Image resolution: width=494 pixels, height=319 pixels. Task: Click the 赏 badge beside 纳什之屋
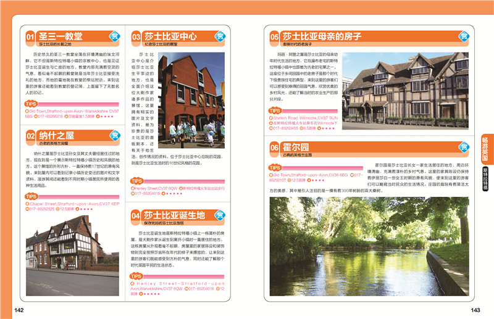coord(115,135)
